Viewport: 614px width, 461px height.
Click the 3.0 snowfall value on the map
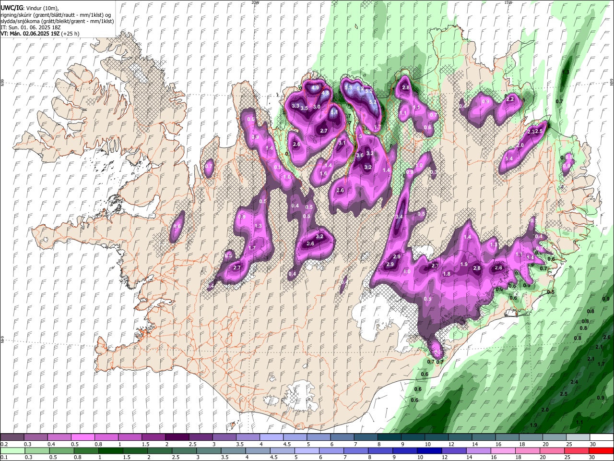click(x=317, y=107)
